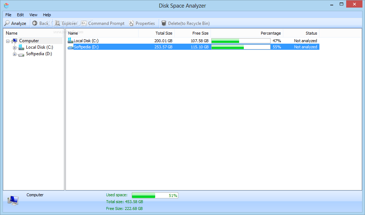The height and width of the screenshot is (215, 365).
Task: Close the Disk Space Analyzer window
Action: pyautogui.click(x=354, y=4)
